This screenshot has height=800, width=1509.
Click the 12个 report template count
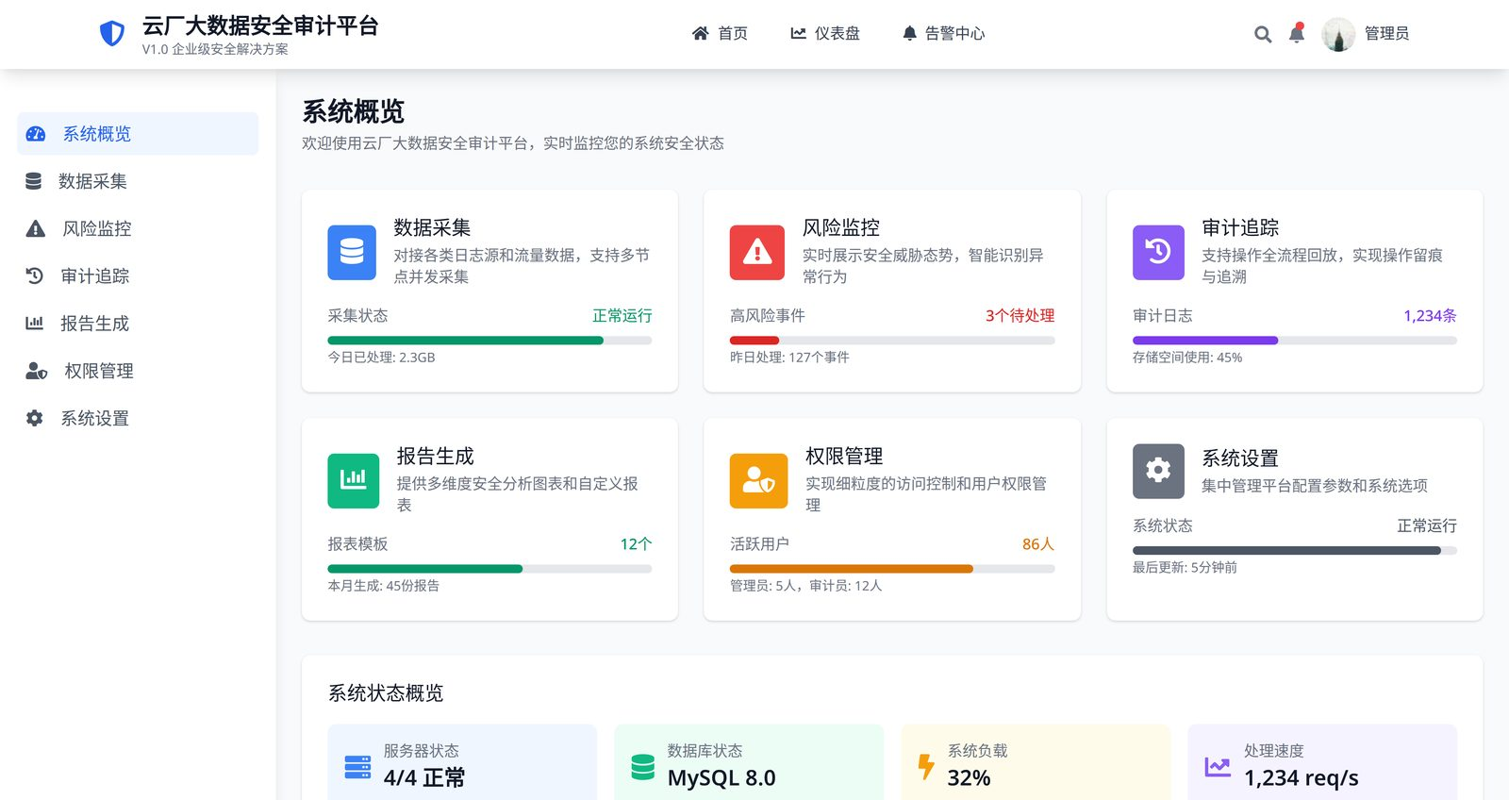[636, 543]
